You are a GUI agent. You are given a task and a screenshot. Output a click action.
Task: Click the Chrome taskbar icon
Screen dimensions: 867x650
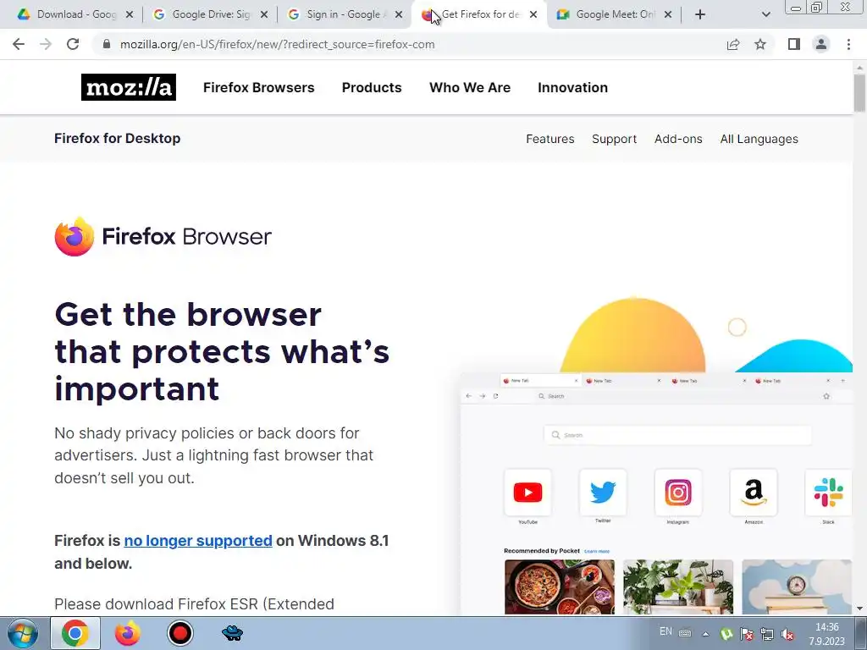pos(75,633)
